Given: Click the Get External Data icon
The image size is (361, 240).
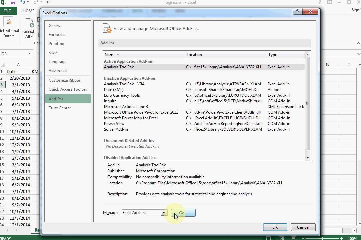Looking at the screenshot, I should coord(9,22).
